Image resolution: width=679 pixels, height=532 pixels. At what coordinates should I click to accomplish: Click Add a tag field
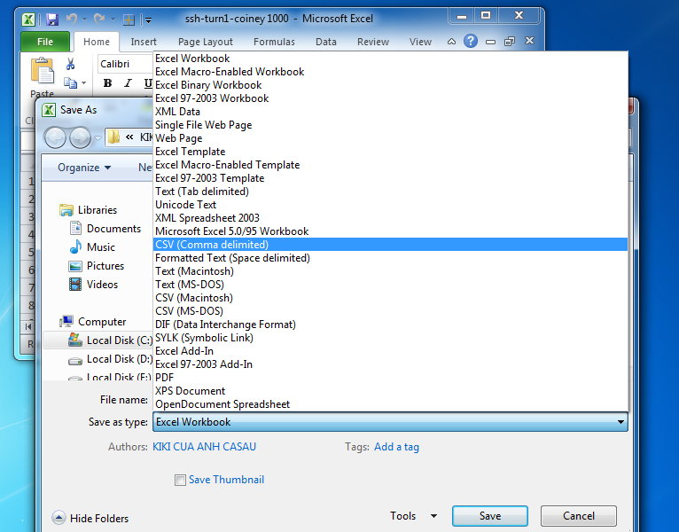tap(396, 447)
